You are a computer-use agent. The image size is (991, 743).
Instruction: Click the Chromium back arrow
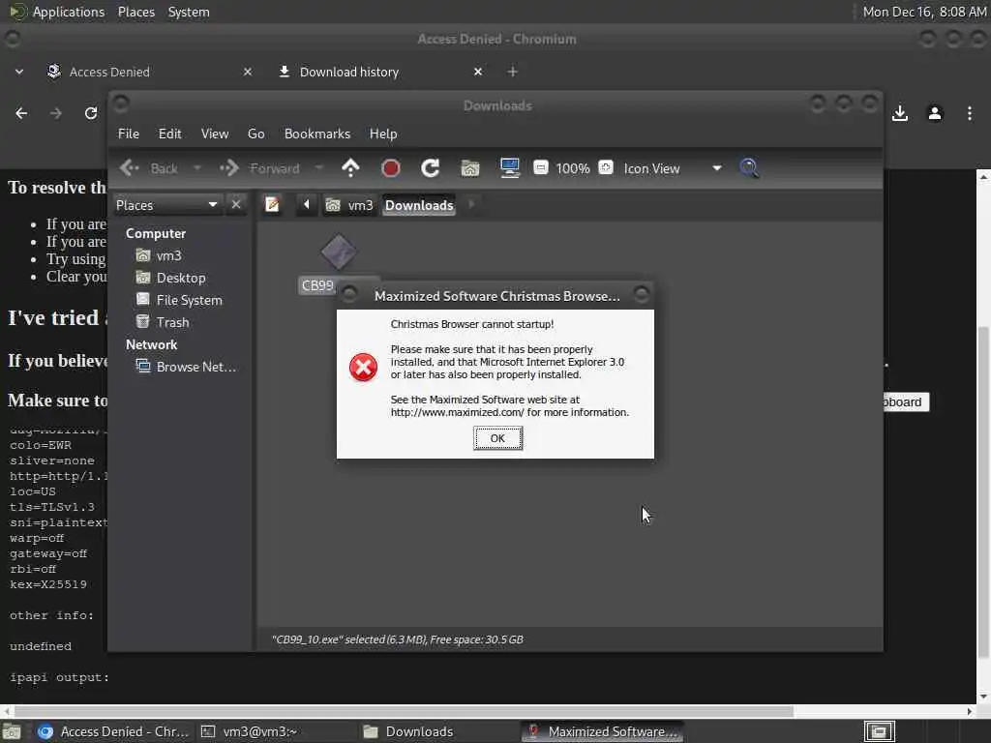coord(21,113)
